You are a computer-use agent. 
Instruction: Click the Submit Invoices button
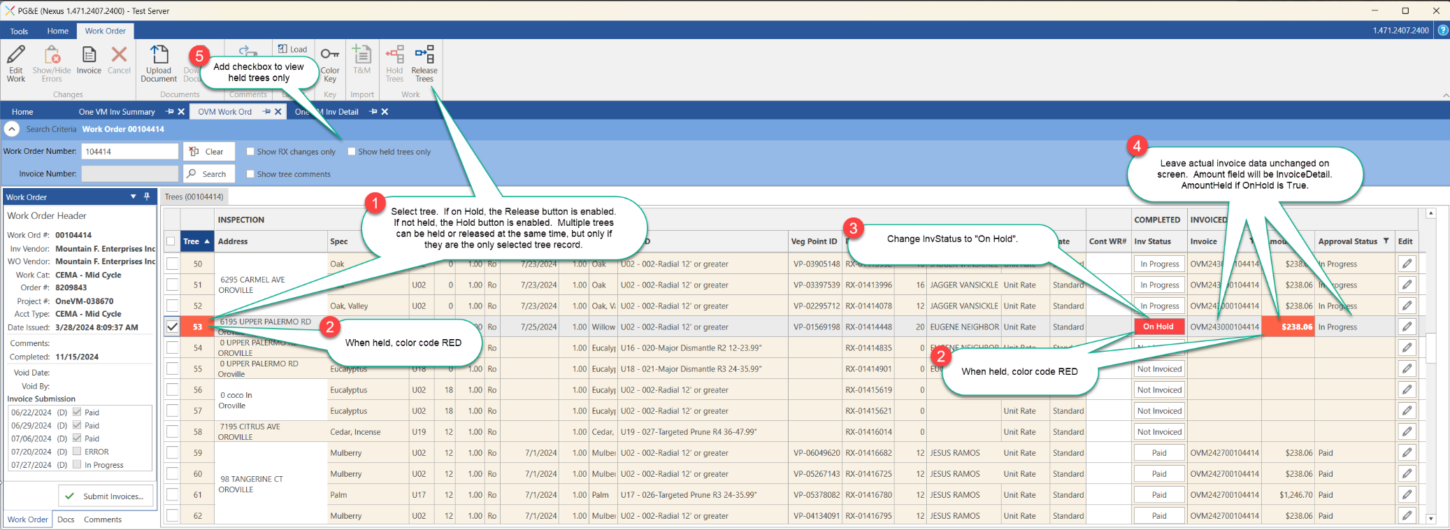(x=106, y=496)
